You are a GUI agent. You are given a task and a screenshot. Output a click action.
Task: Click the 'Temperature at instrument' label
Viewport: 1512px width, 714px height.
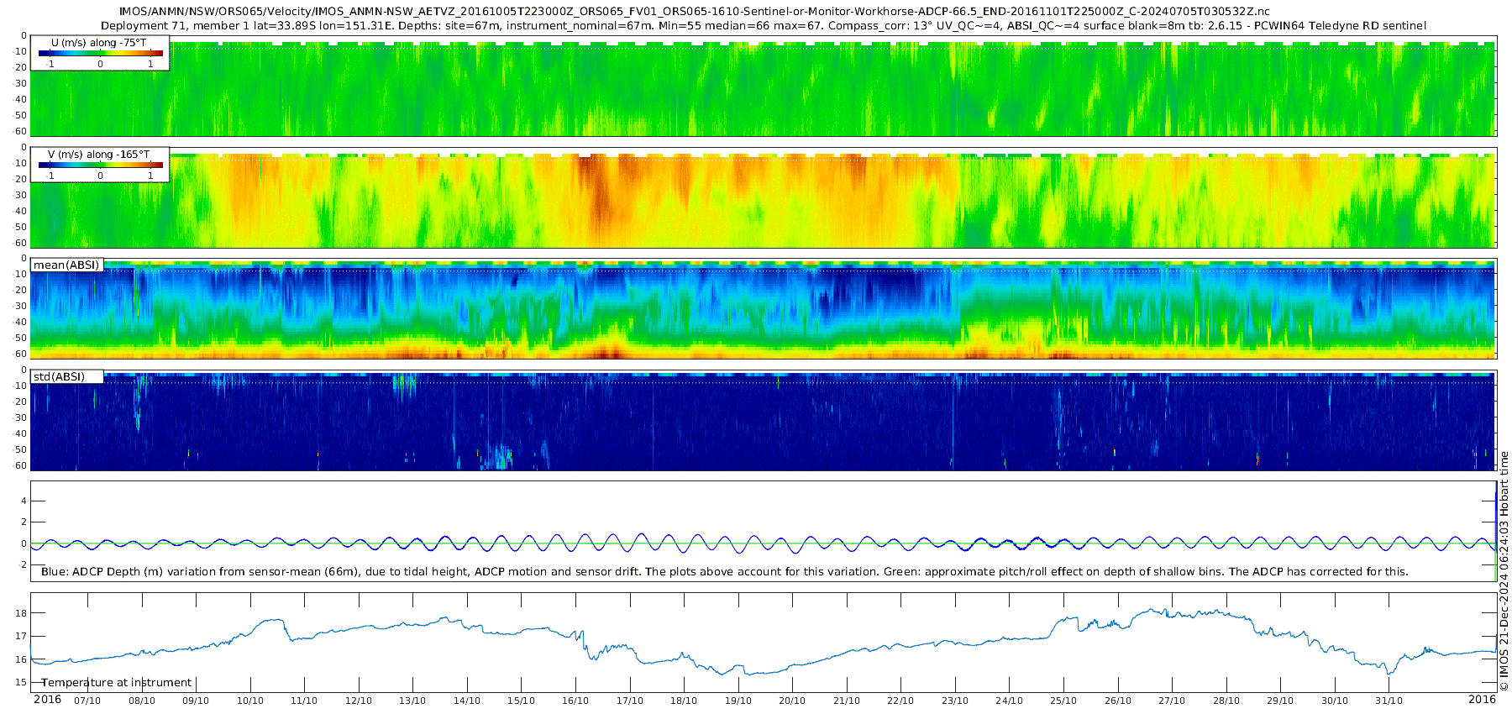pyautogui.click(x=117, y=683)
